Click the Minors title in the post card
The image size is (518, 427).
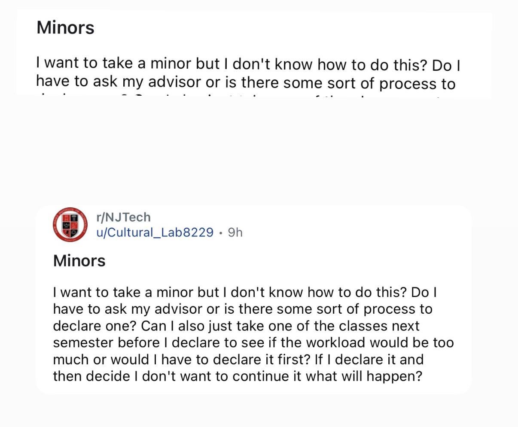click(x=79, y=261)
